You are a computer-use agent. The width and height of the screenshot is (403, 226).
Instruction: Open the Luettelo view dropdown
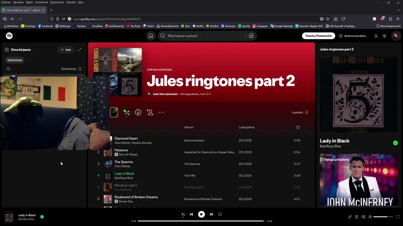pos(300,112)
